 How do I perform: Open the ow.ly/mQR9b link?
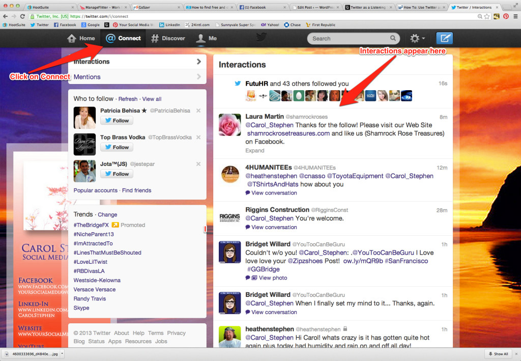(363, 261)
